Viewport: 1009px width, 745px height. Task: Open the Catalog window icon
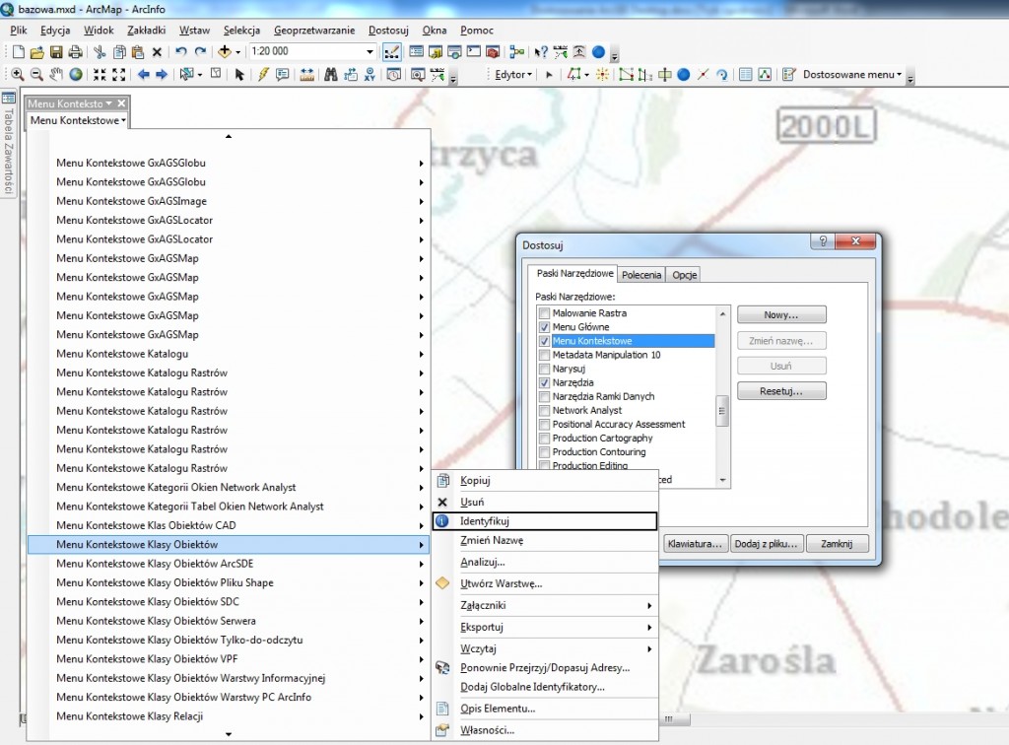click(x=435, y=52)
